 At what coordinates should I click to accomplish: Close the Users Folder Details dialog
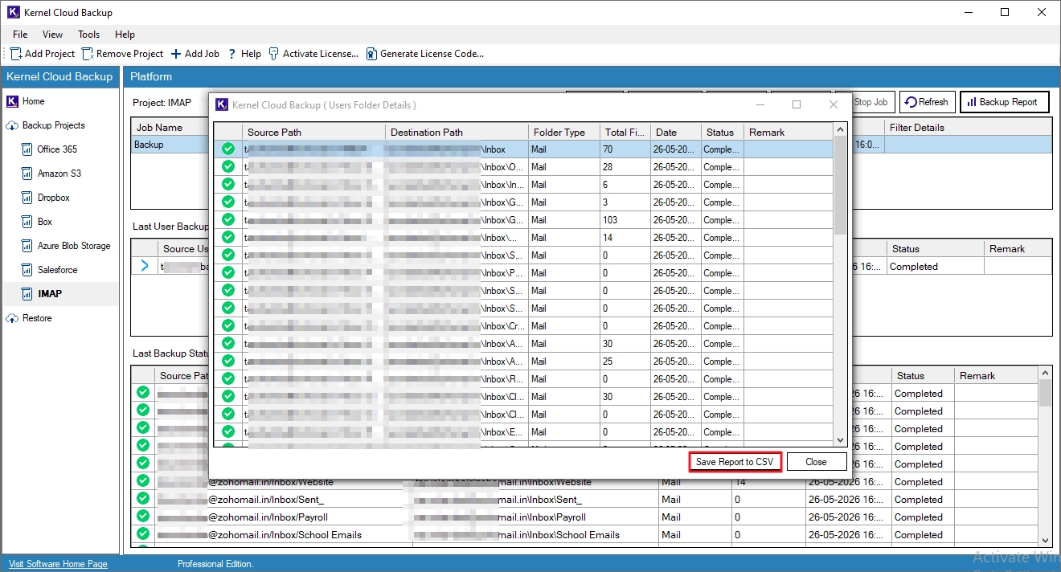pyautogui.click(x=816, y=462)
